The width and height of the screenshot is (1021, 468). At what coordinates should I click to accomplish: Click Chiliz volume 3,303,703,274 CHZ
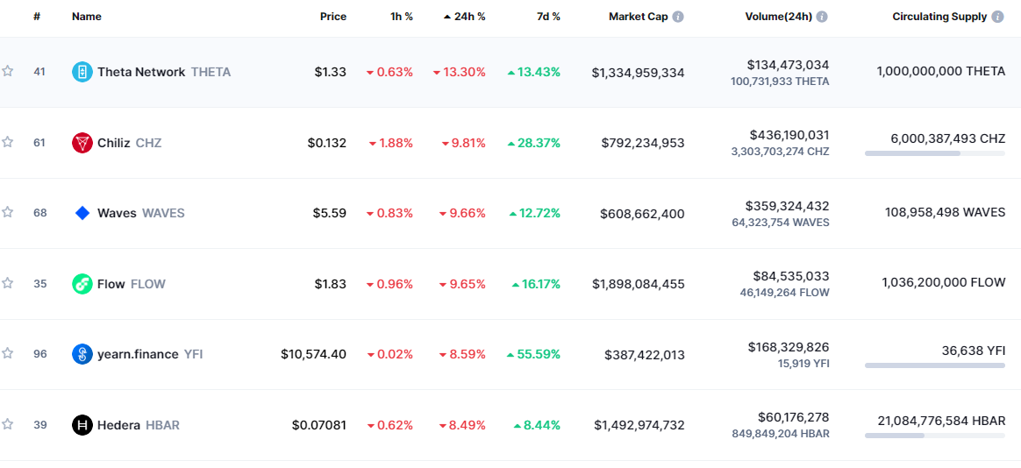coord(780,152)
